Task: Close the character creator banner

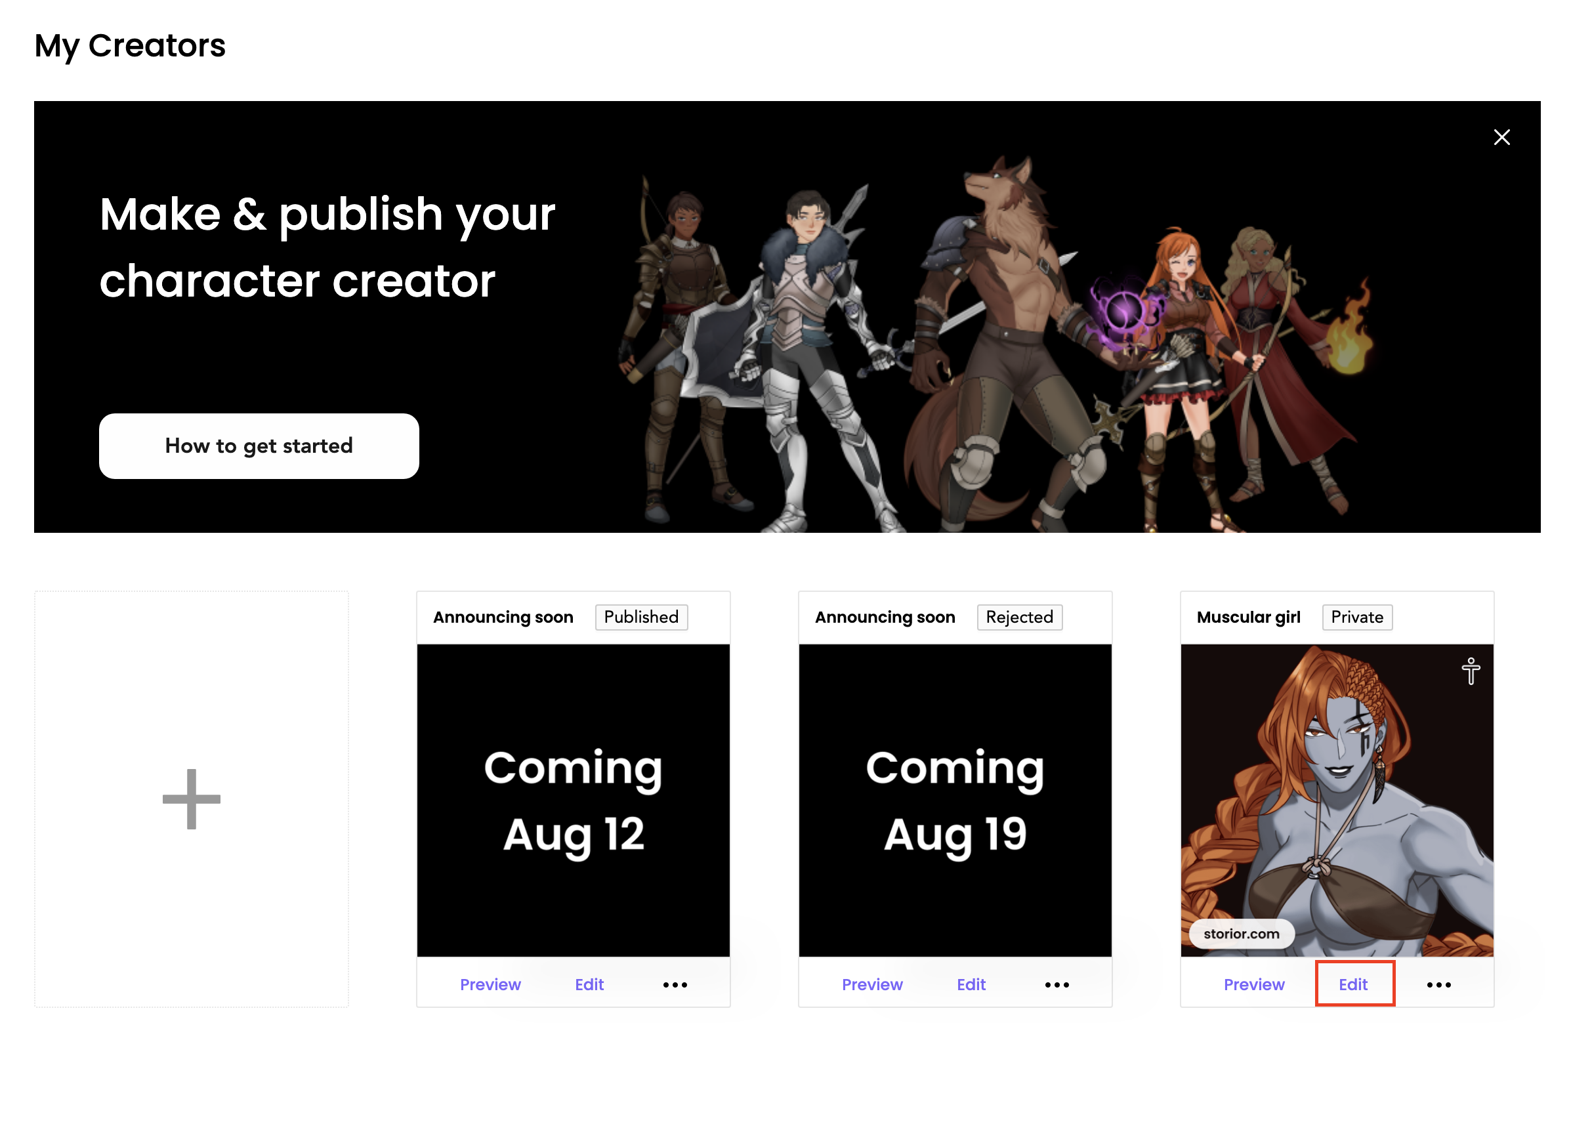Action: [x=1501, y=137]
